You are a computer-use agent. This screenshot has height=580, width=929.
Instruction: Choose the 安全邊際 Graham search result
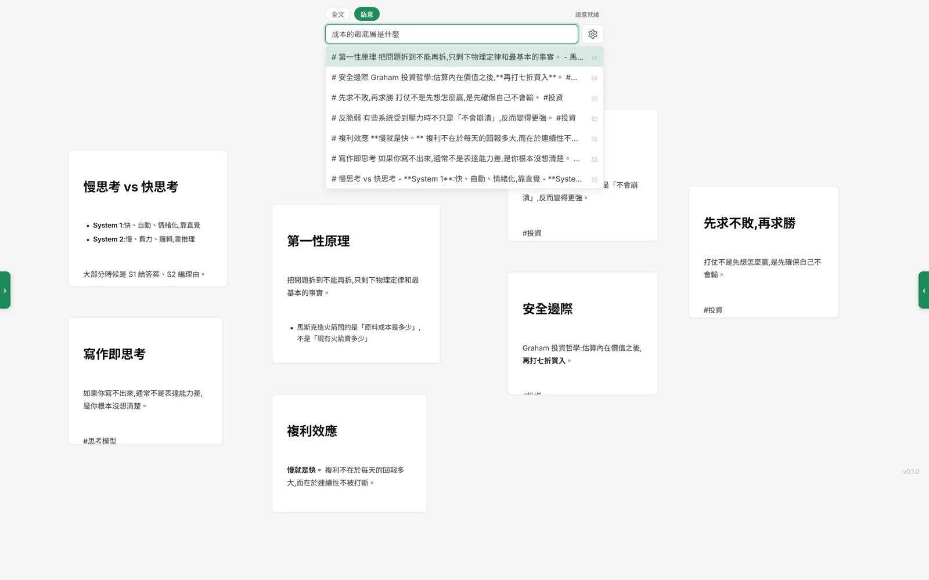point(464,77)
